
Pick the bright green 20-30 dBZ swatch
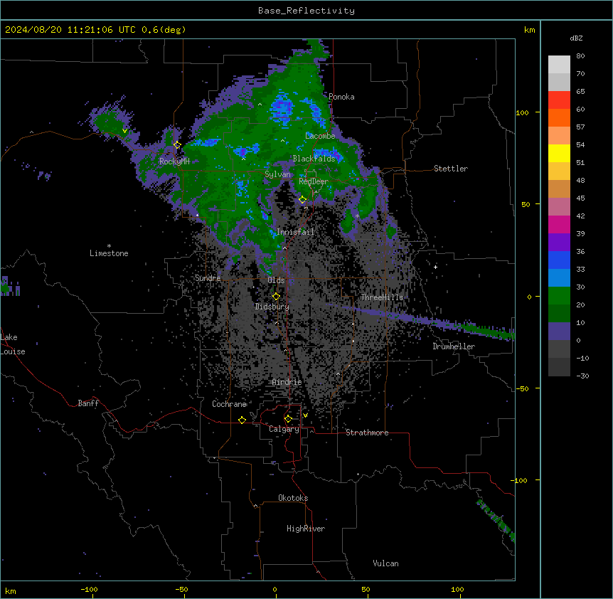559,296
